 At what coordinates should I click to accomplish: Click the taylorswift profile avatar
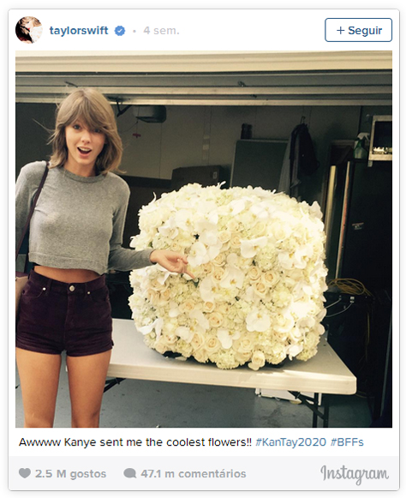click(x=29, y=30)
